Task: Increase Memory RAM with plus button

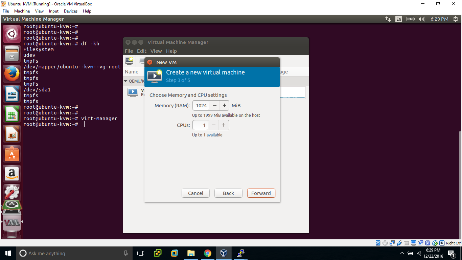Action: coord(224,106)
